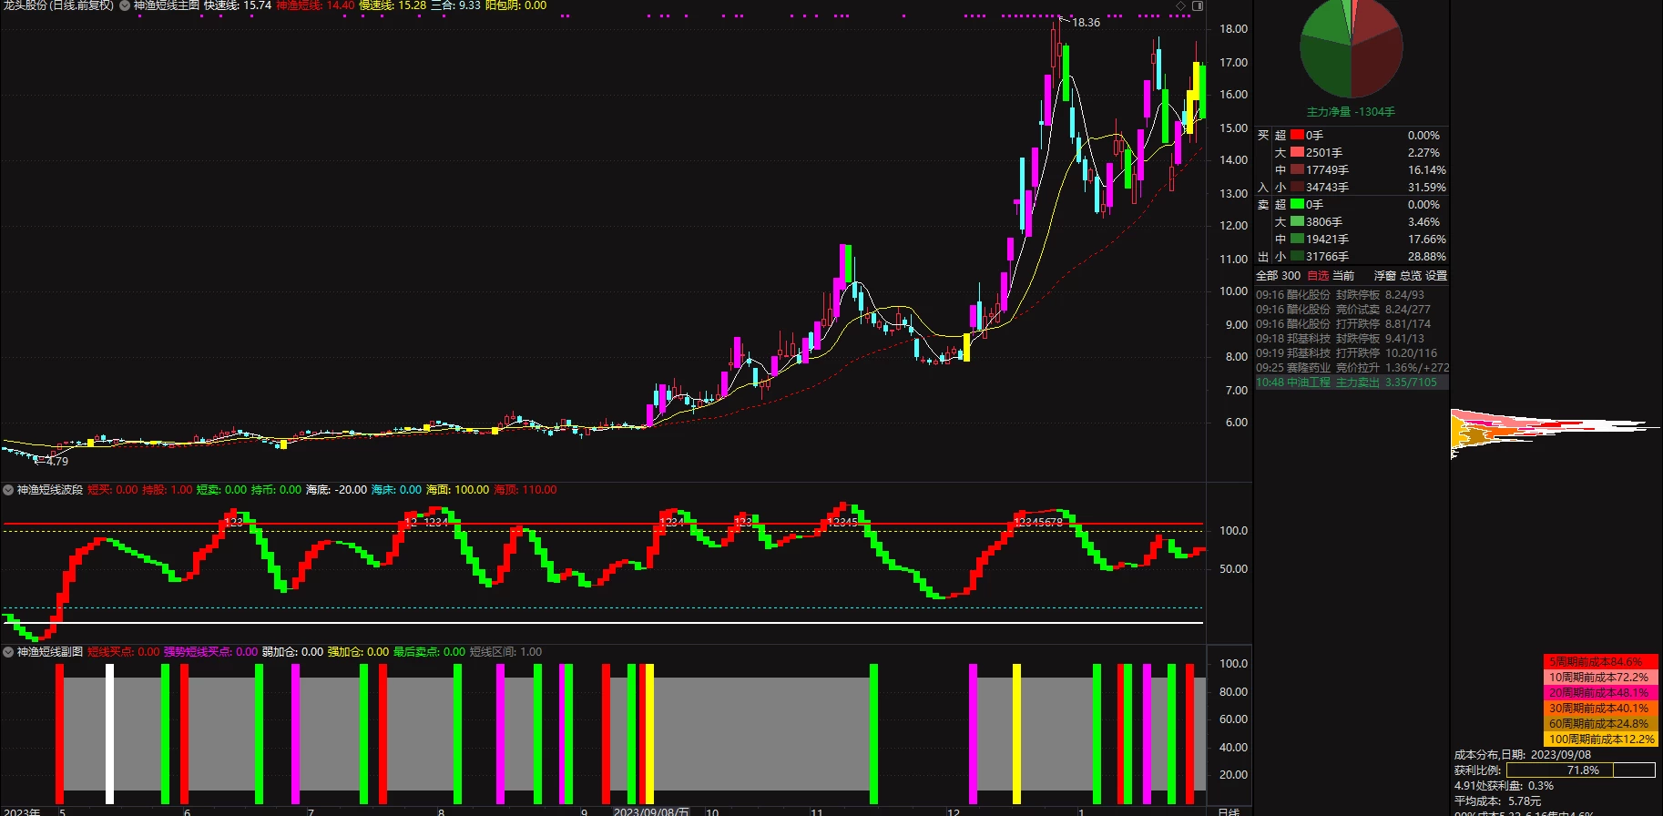Click the 5周期前成本 red legend swatch
Screen dimensions: 1663x816
[1600, 662]
